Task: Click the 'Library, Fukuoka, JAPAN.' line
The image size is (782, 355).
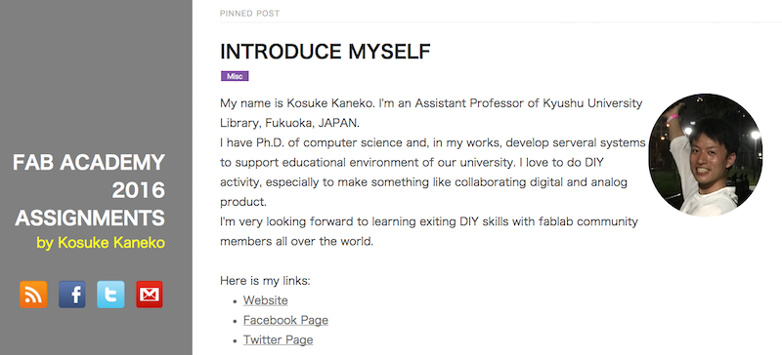Action: click(x=289, y=123)
